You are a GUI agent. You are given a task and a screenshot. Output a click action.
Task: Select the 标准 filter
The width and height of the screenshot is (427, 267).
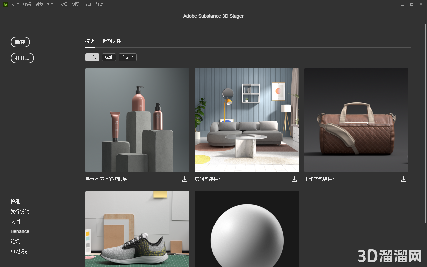pyautogui.click(x=109, y=57)
